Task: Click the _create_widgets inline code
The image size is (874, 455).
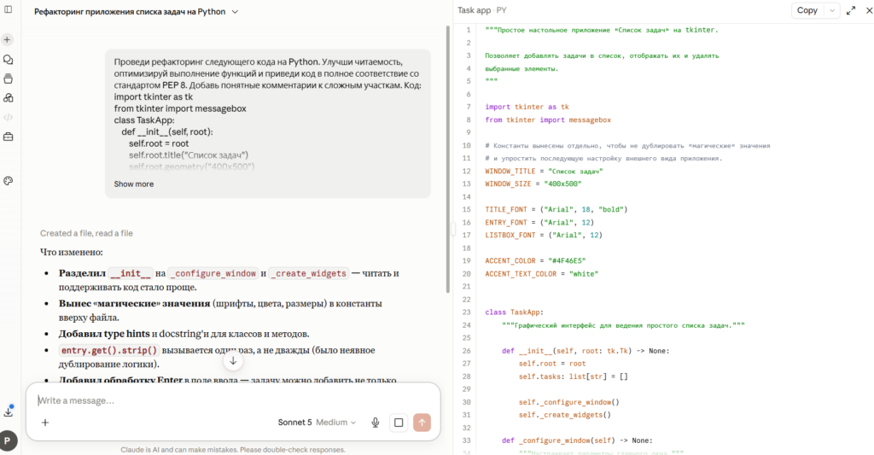Action: pyautogui.click(x=311, y=273)
